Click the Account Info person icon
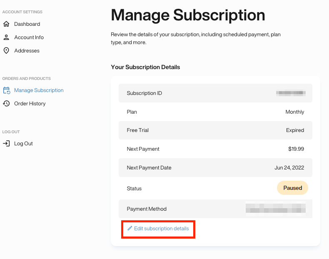Screen dimensions: 329x259 tap(6, 37)
